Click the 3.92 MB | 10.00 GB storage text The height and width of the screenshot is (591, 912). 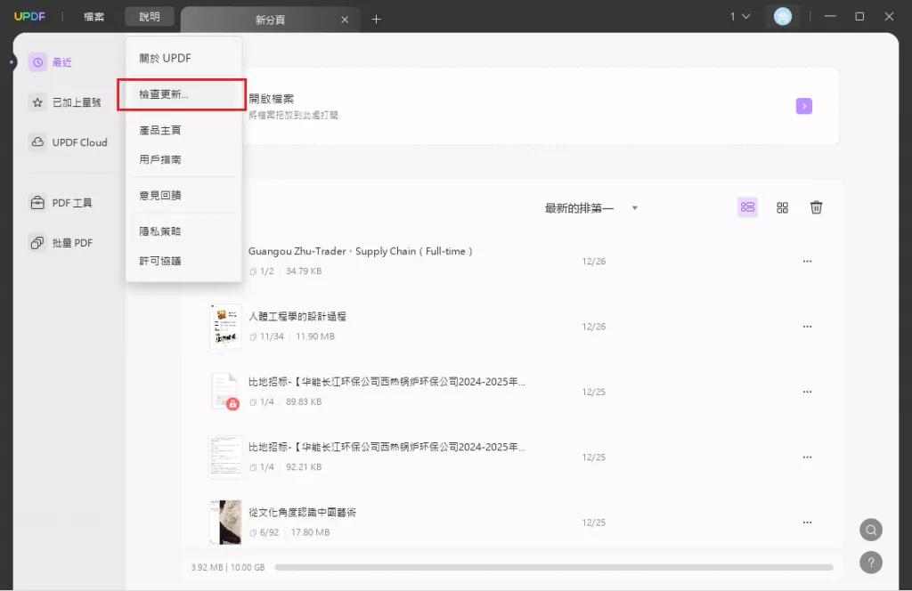click(228, 567)
